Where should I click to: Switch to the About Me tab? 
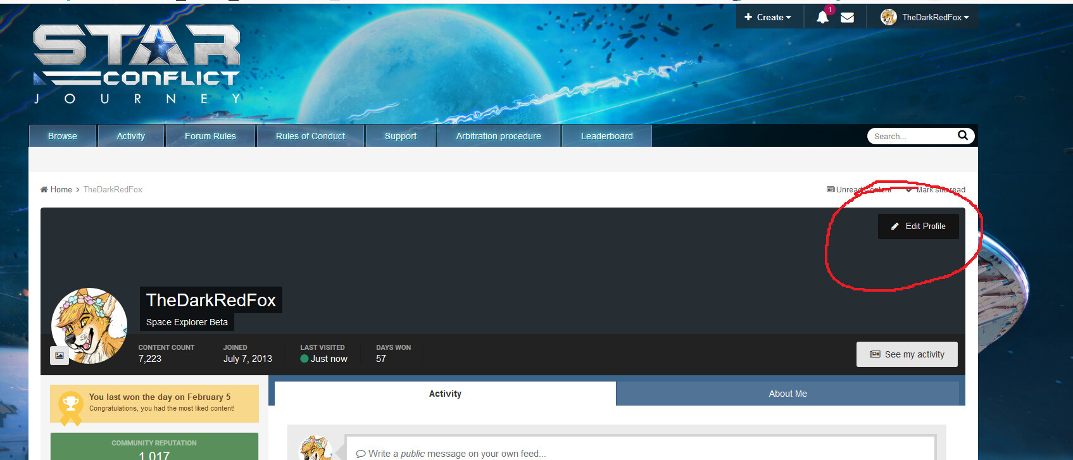coord(787,394)
